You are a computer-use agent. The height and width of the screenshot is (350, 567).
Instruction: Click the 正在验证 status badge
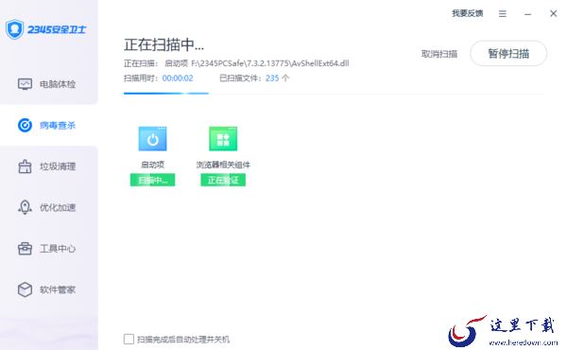(223, 180)
